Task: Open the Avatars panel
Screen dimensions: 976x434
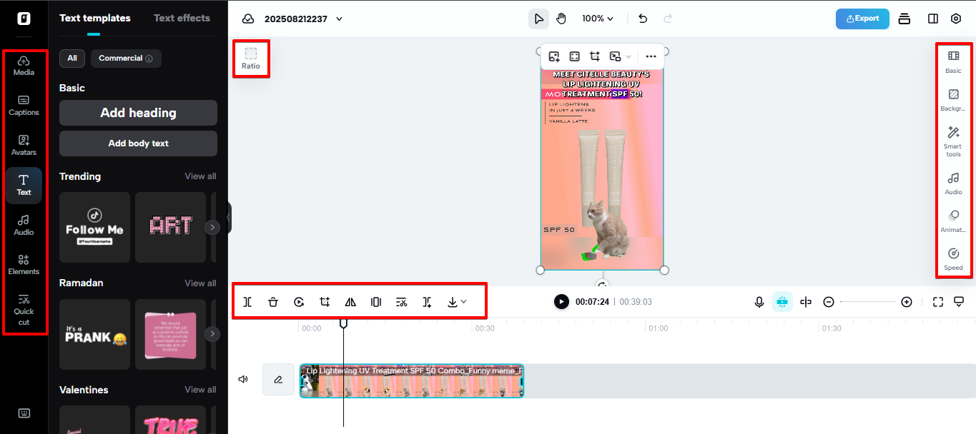Action: pyautogui.click(x=24, y=145)
